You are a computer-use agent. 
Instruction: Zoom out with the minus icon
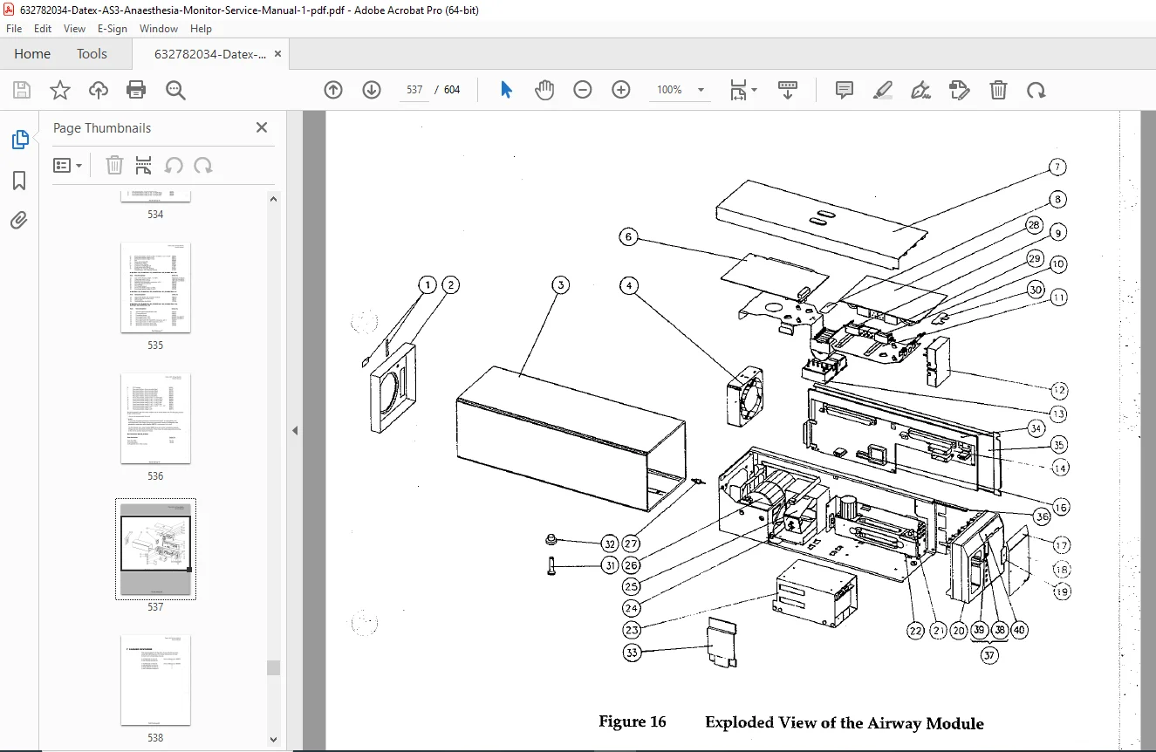583,90
